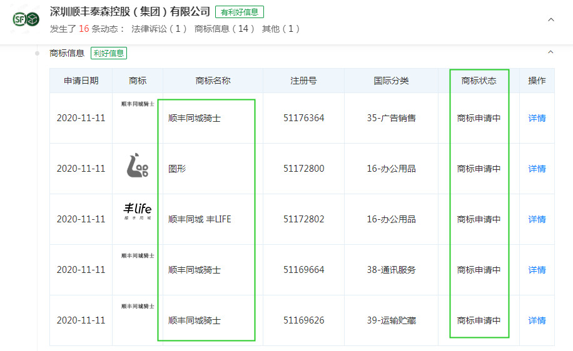
Task: Click 顺丰同城骑士 name in the 39-运输贮藏 row
Action: click(x=195, y=320)
